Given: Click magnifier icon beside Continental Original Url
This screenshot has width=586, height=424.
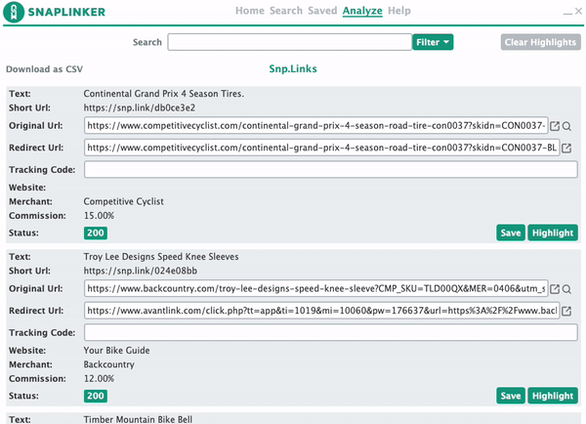Looking at the screenshot, I should pyautogui.click(x=566, y=126).
